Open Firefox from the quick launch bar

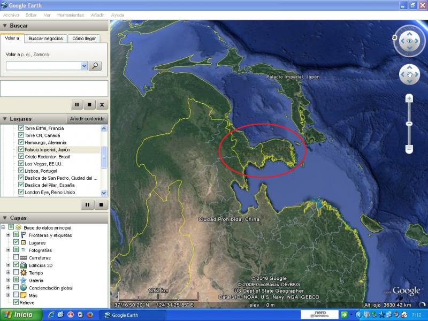[90, 315]
